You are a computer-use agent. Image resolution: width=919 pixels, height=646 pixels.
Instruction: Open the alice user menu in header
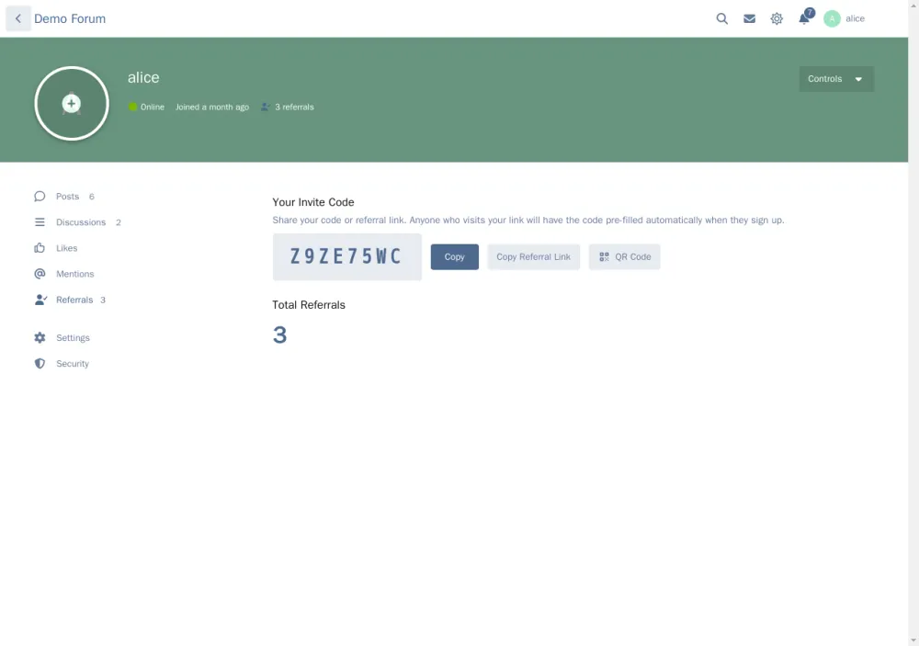coord(845,18)
